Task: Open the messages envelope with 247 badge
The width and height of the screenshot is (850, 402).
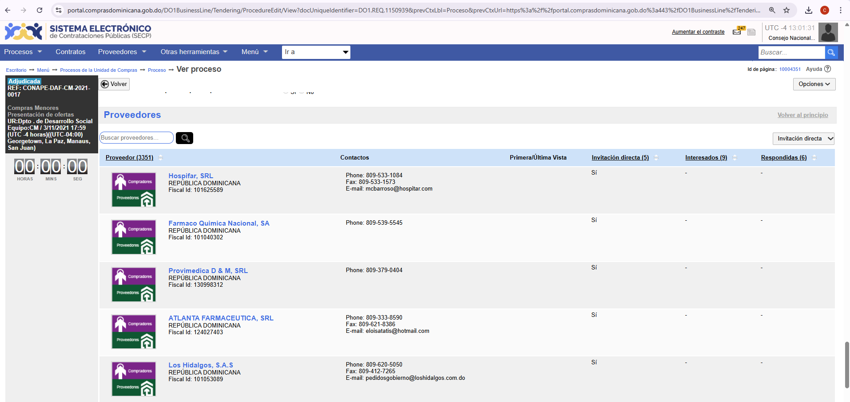Action: [x=737, y=31]
